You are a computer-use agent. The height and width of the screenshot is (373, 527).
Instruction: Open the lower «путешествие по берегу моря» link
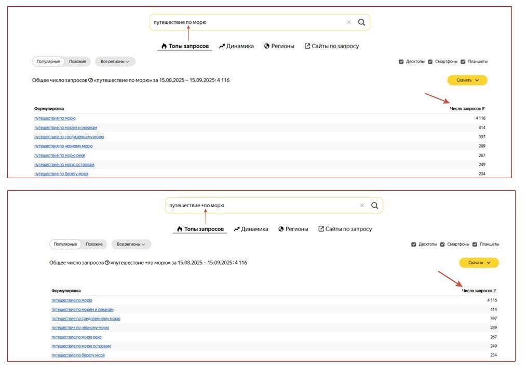pos(78,355)
